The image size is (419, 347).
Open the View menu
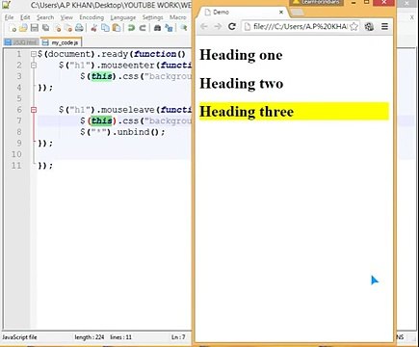pyautogui.click(x=66, y=17)
